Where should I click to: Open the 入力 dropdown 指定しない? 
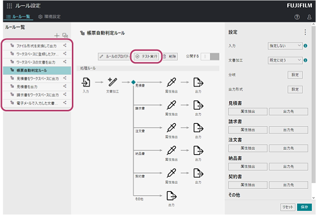285,46
